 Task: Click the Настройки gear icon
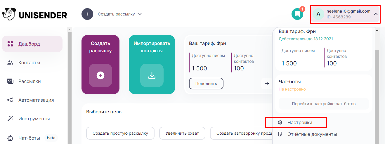click(280, 123)
